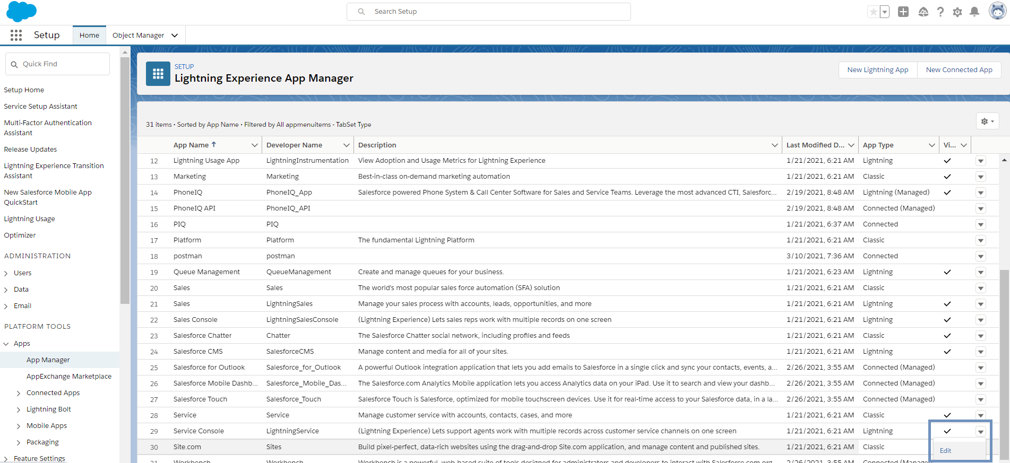Open Service Setup Assistant link
The width and height of the screenshot is (1010, 463).
tap(40, 107)
